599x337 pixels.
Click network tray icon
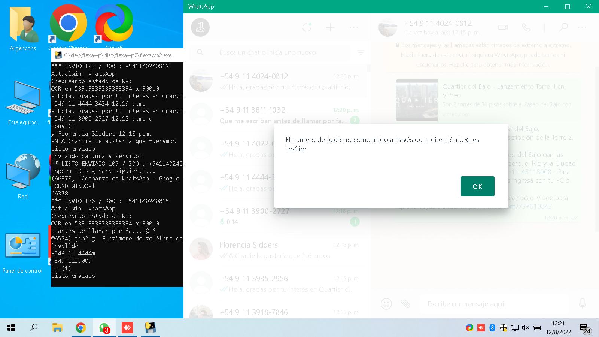pos(515,328)
